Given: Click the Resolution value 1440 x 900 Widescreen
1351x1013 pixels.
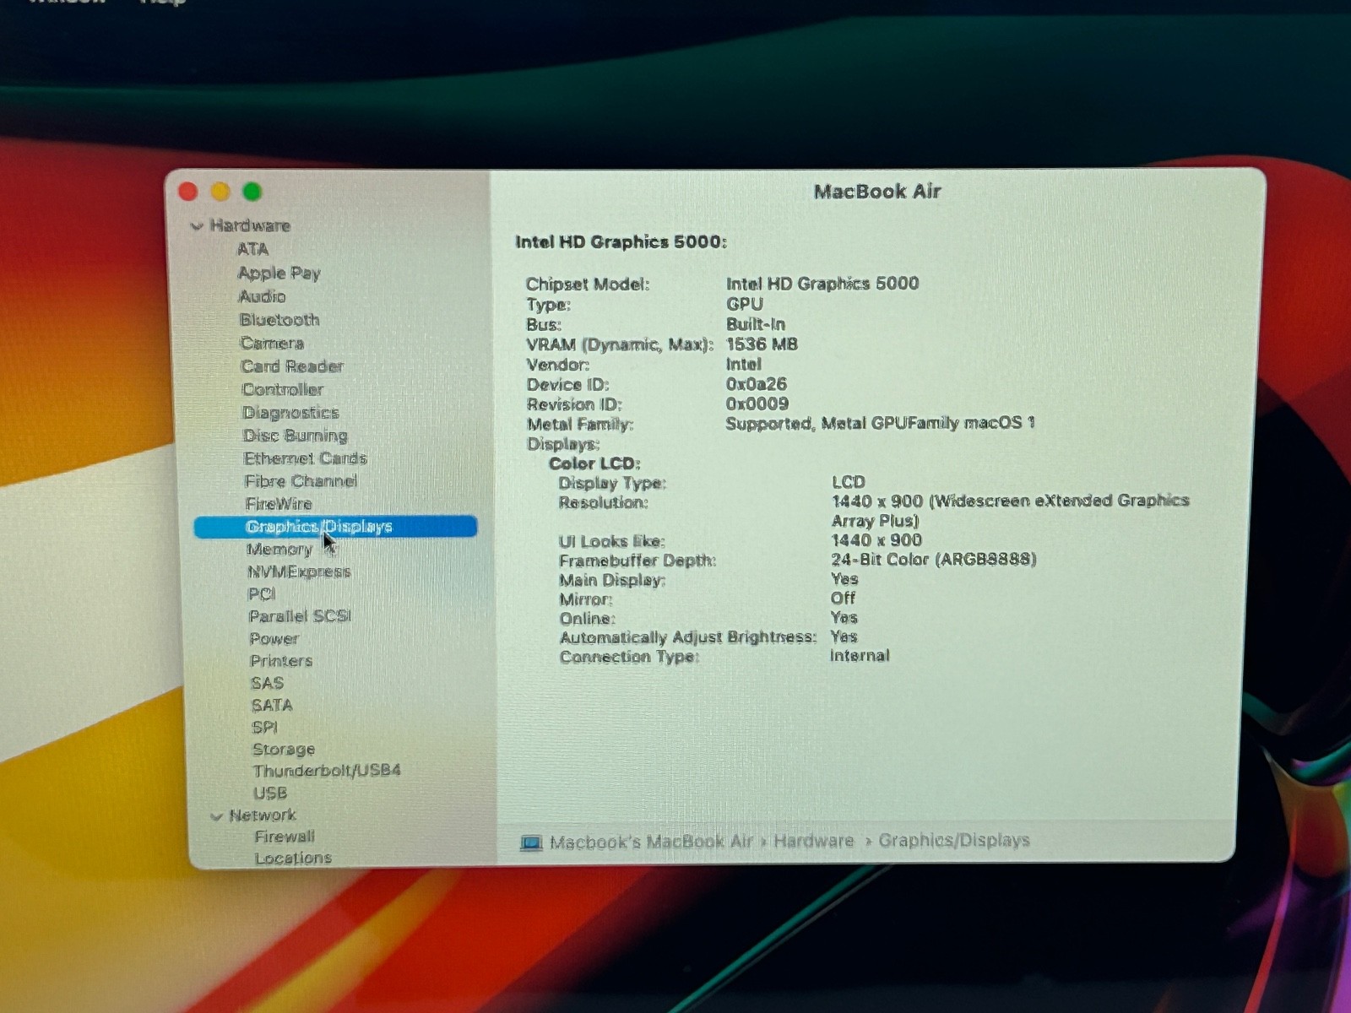Looking at the screenshot, I should (1010, 511).
